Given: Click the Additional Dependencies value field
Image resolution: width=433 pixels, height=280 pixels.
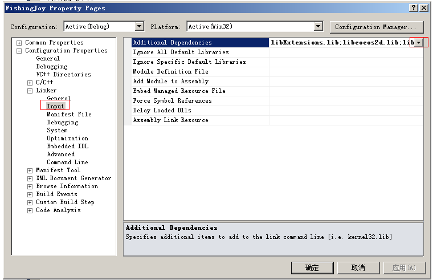Looking at the screenshot, I should (342, 43).
